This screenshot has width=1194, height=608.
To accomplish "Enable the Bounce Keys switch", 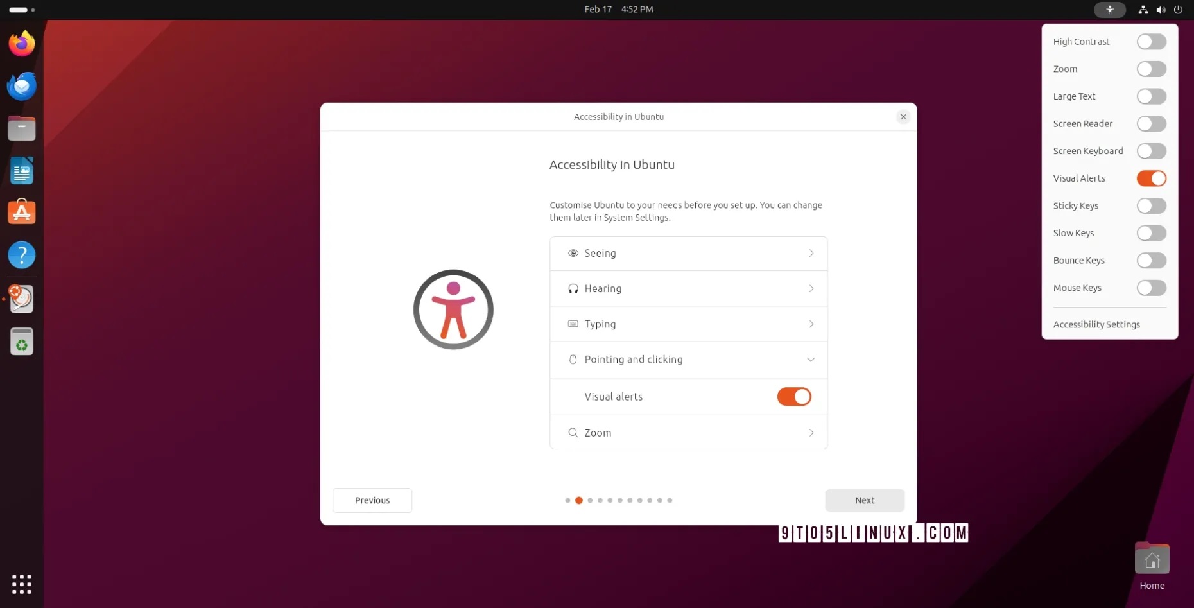I will coord(1152,261).
